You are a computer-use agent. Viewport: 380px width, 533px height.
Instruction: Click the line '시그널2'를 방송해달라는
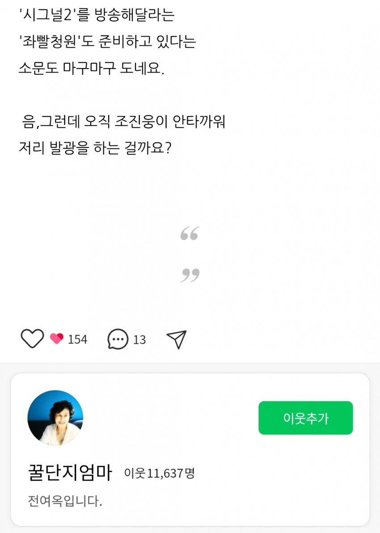[97, 15]
